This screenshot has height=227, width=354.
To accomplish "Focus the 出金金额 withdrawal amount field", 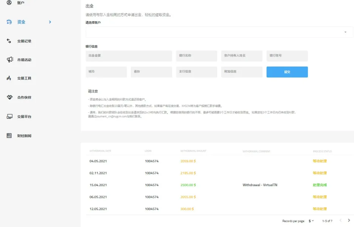I will coord(106,56).
